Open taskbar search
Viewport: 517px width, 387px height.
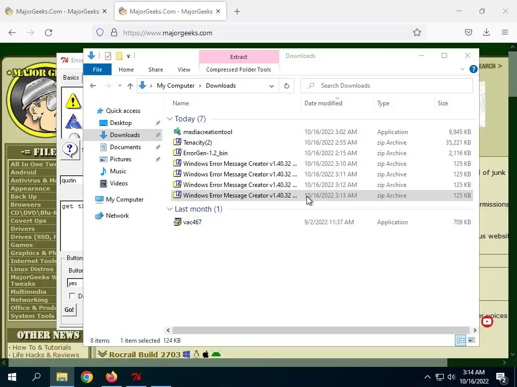click(36, 377)
